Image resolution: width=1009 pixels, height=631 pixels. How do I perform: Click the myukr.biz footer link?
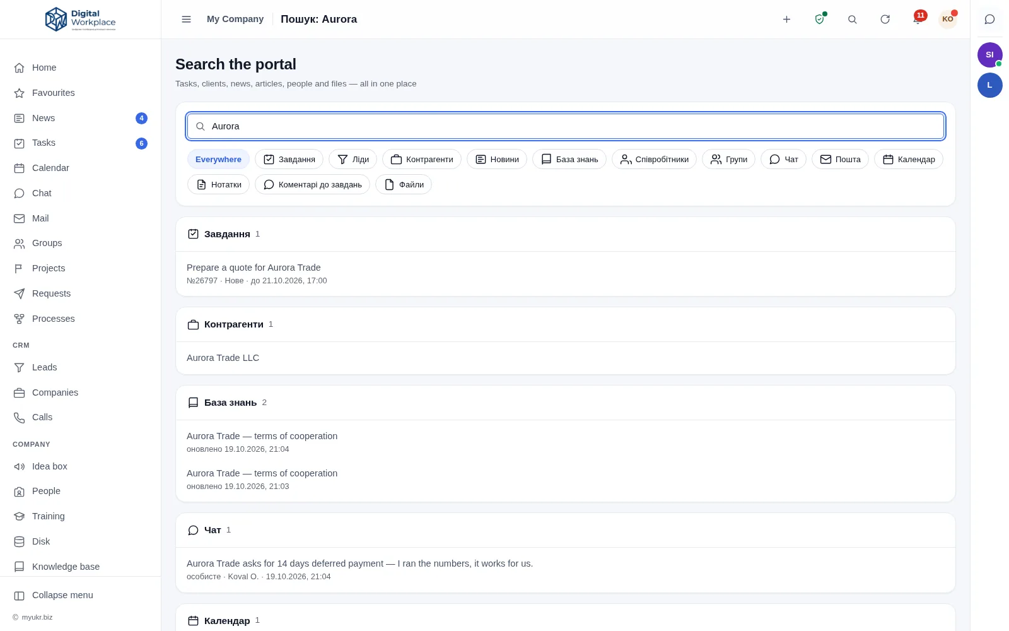pyautogui.click(x=37, y=617)
